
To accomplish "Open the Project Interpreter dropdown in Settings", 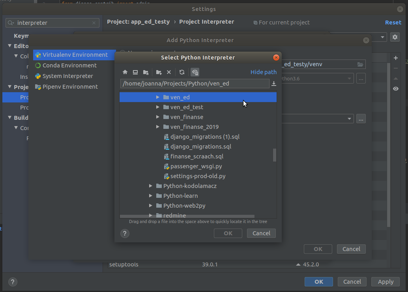I will pos(382,37).
